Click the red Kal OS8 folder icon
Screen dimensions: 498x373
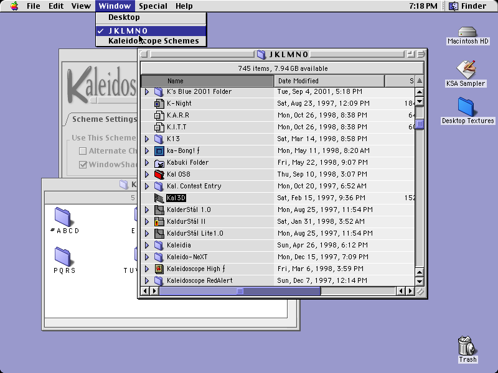click(159, 174)
